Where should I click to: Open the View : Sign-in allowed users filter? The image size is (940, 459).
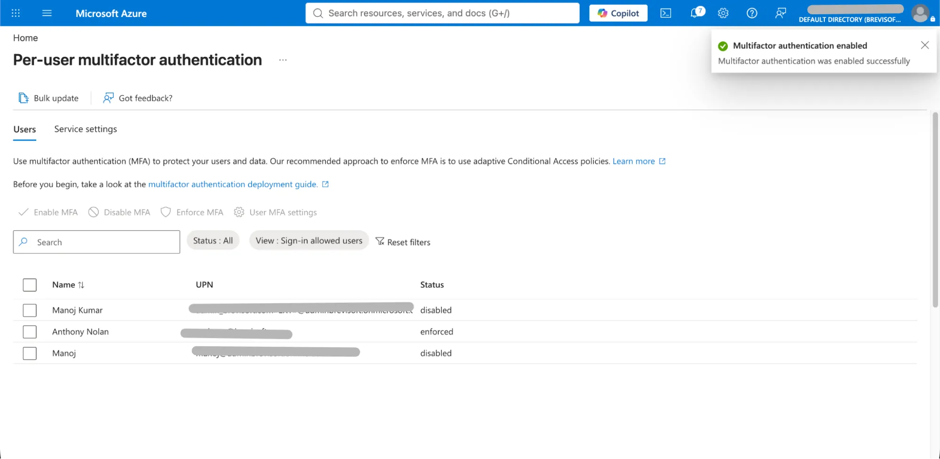pos(309,241)
